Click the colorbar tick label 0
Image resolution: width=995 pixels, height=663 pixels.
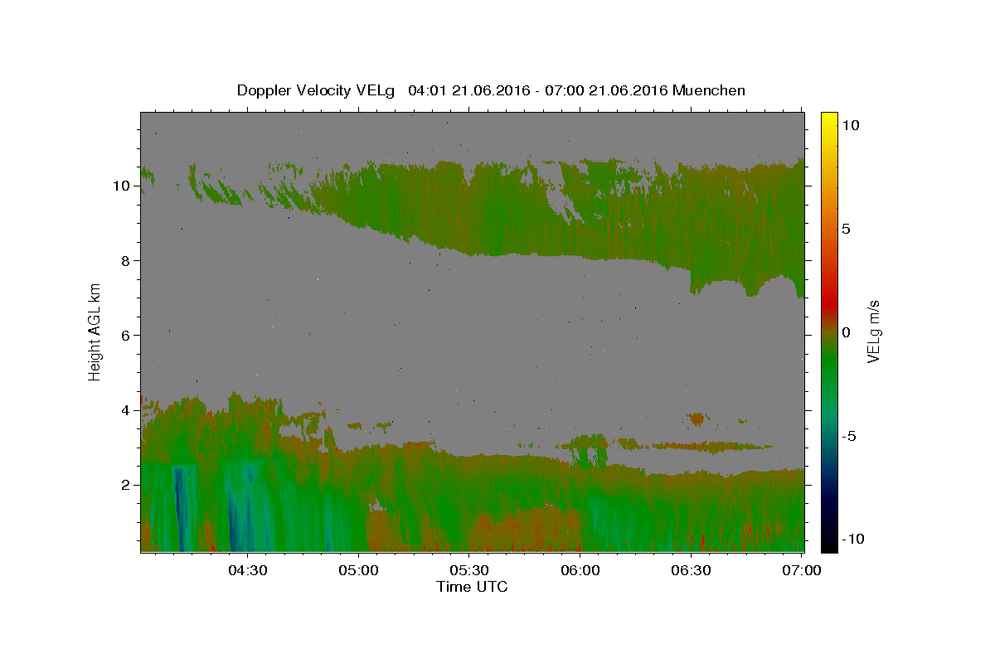click(847, 332)
